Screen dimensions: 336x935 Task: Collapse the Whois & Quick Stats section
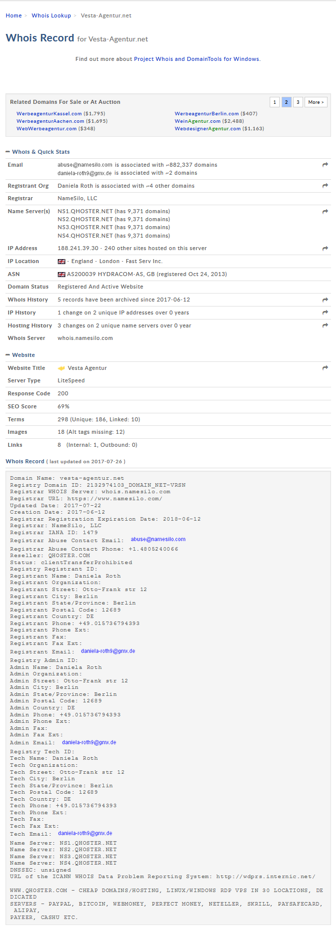(8, 152)
